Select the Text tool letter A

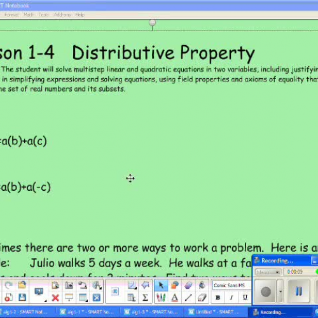(x=175, y=298)
